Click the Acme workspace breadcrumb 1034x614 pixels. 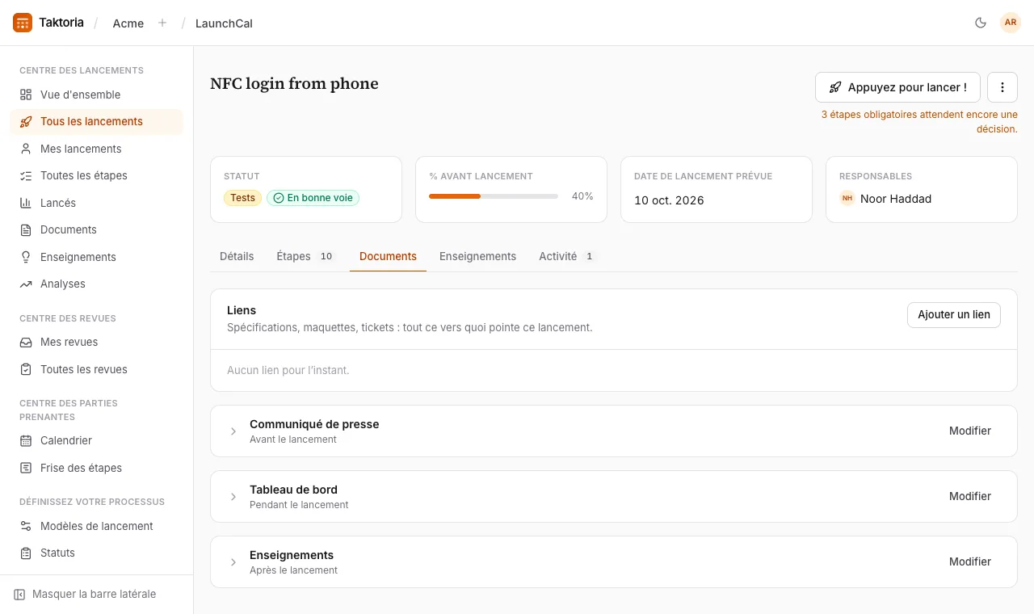click(128, 23)
